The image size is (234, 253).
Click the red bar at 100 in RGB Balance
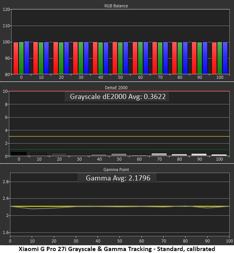214,58
